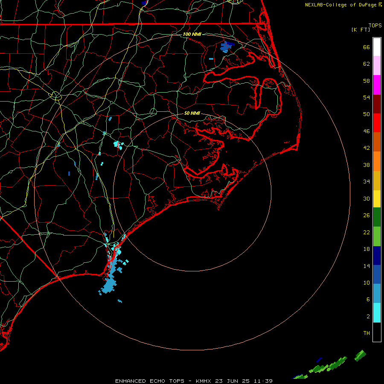Click the KMHX radar station identifier
The width and height of the screenshot is (384, 384).
[x=204, y=381]
